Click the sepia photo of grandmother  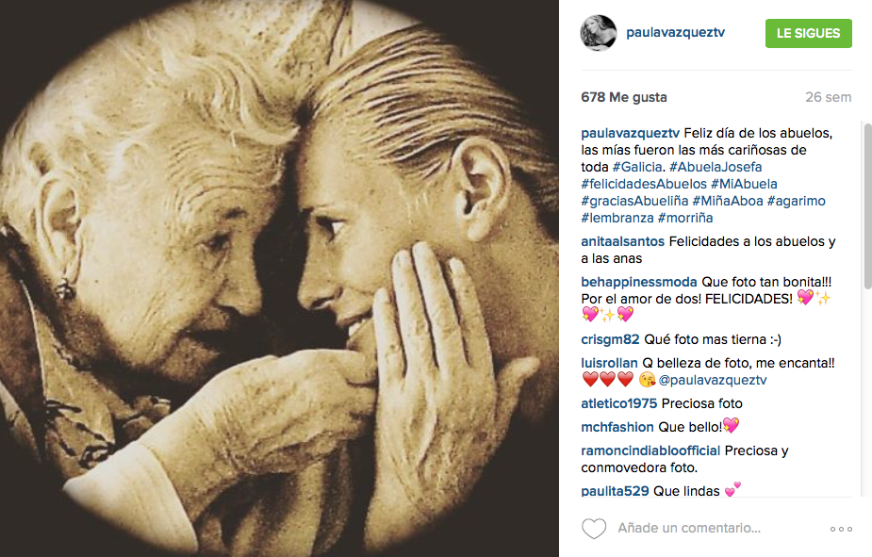[x=279, y=279]
